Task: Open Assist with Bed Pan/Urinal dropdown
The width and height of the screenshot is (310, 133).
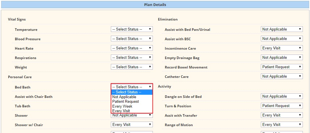Action: pos(282,29)
